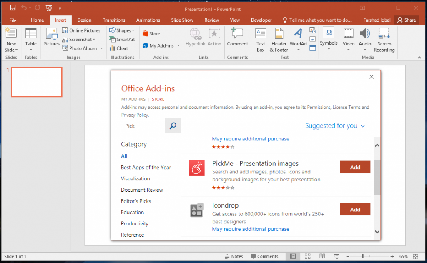Viewport: 427px width, 263px height.
Task: Insert a New Slide
Action: 11,40
